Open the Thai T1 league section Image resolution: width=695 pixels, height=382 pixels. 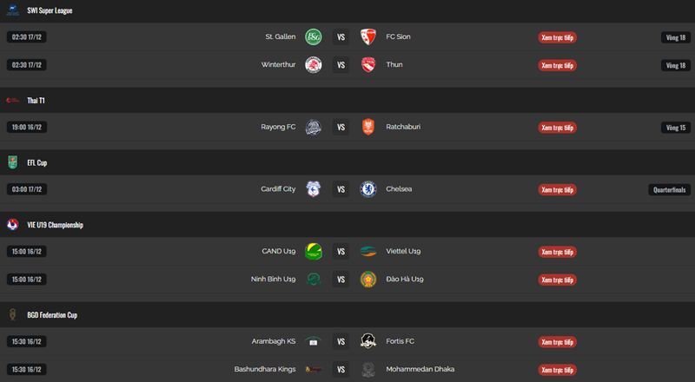(x=36, y=101)
